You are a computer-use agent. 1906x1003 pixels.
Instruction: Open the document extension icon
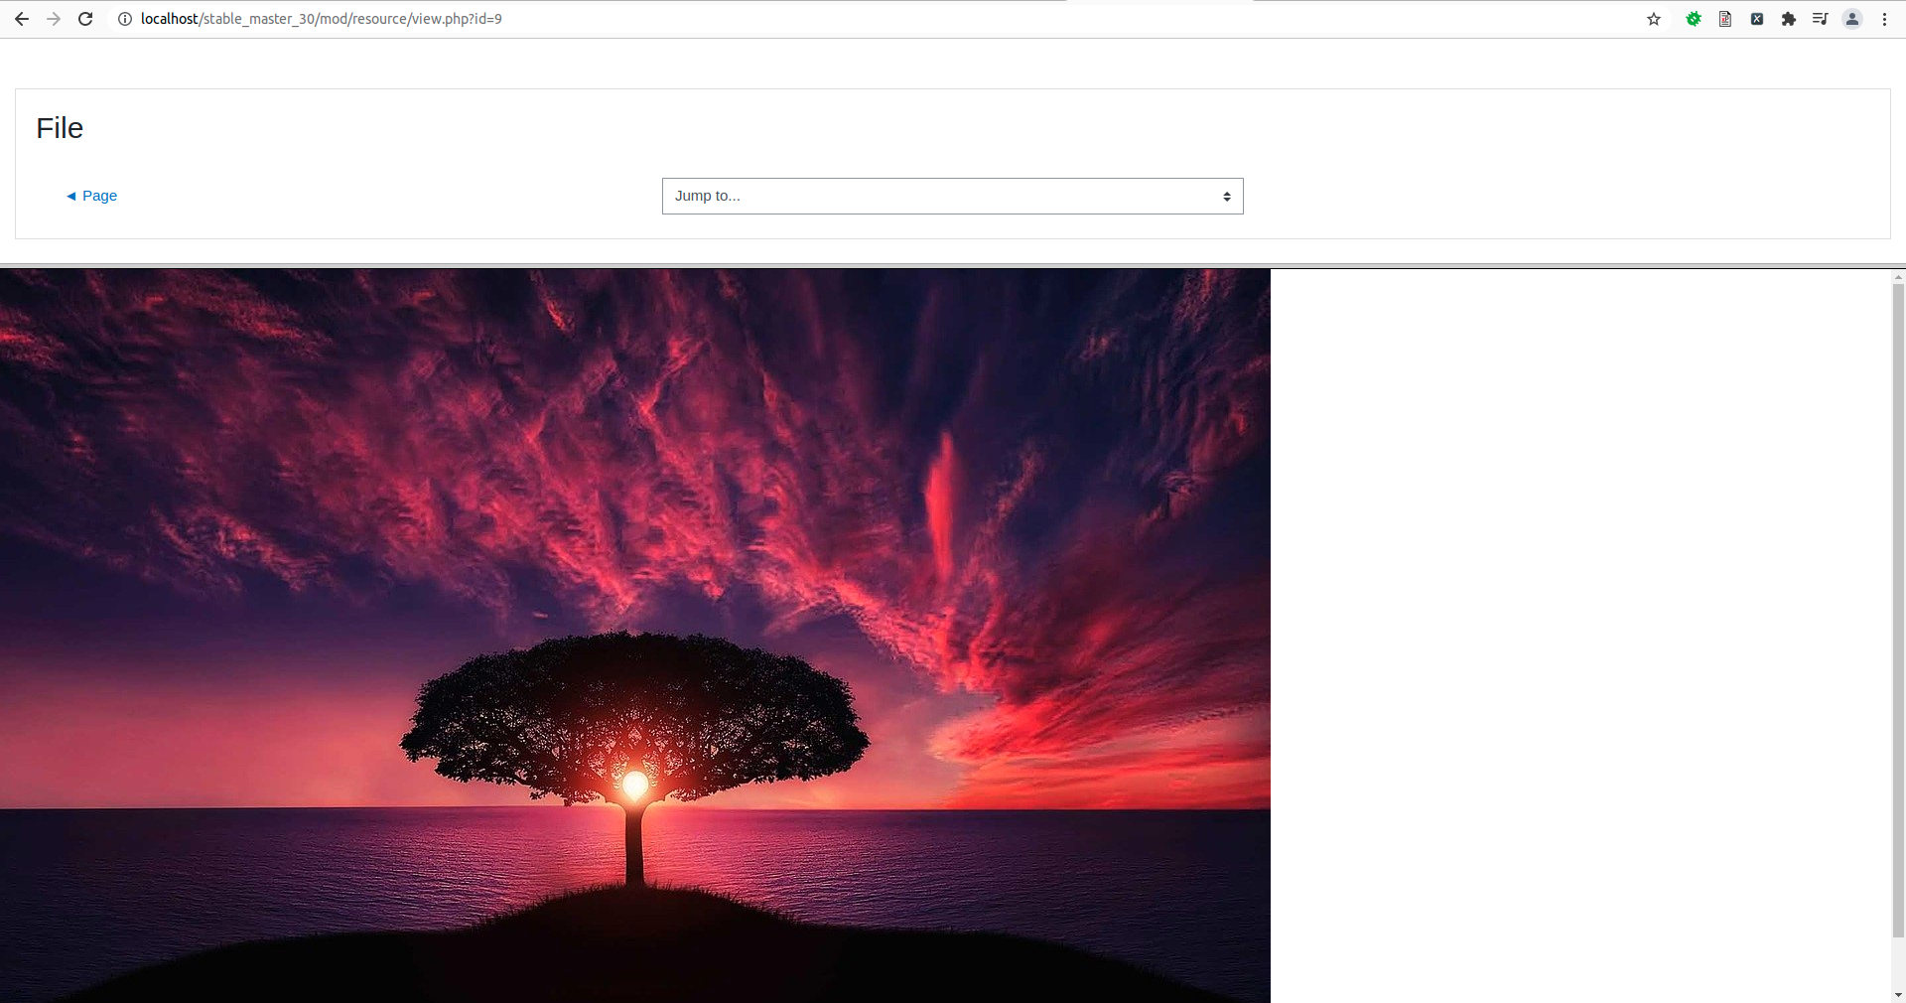point(1725,19)
